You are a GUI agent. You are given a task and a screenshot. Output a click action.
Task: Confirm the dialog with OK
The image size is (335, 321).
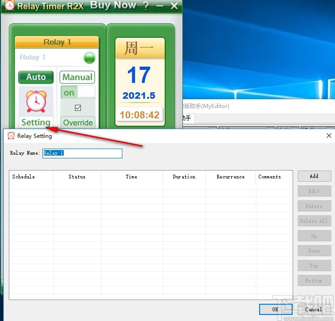(x=275, y=309)
